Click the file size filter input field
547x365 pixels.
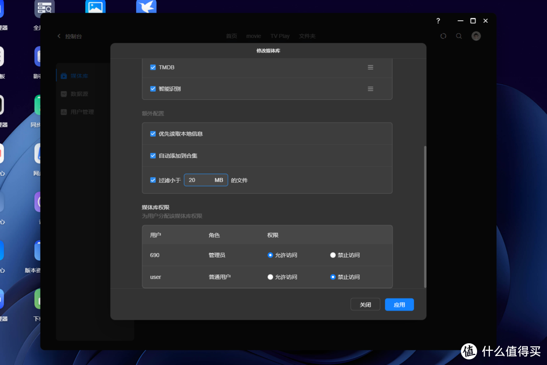[x=200, y=180]
